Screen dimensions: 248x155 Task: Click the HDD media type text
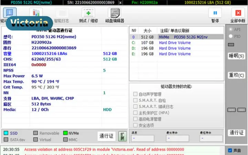tap(107, 110)
